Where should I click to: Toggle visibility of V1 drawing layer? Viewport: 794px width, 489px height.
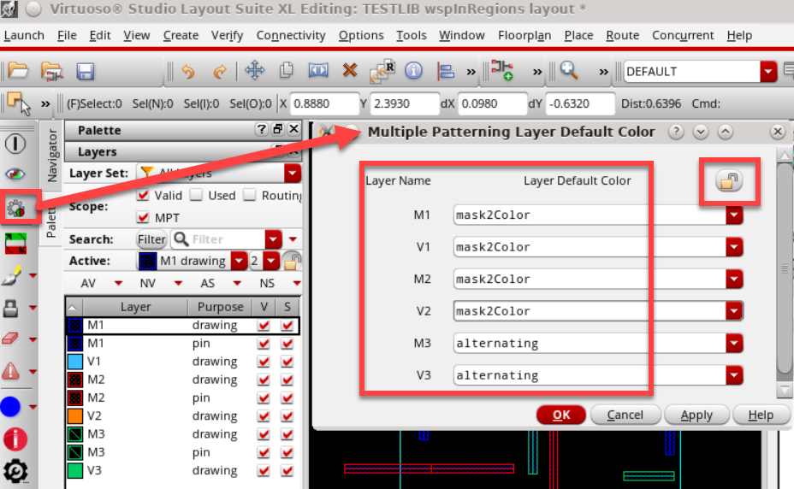point(264,362)
